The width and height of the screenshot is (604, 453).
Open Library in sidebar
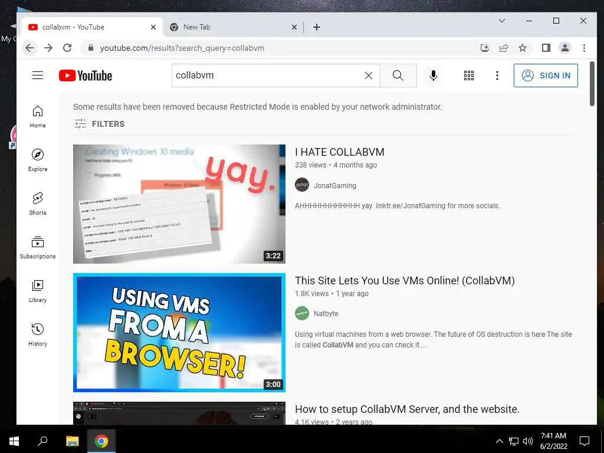click(x=38, y=291)
